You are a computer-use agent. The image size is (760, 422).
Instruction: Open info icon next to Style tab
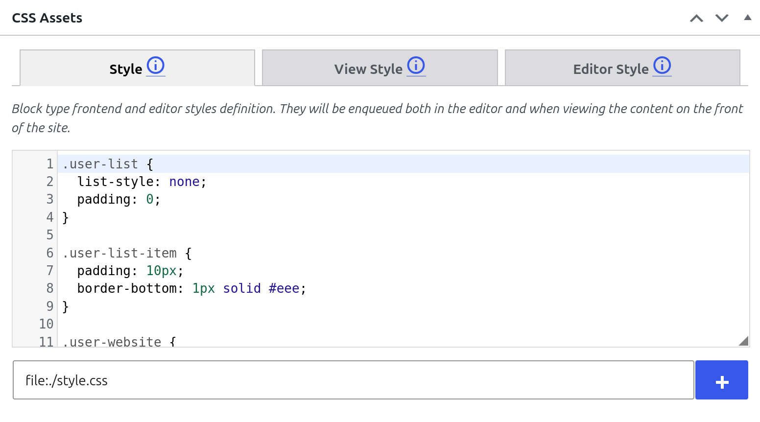[x=156, y=65]
